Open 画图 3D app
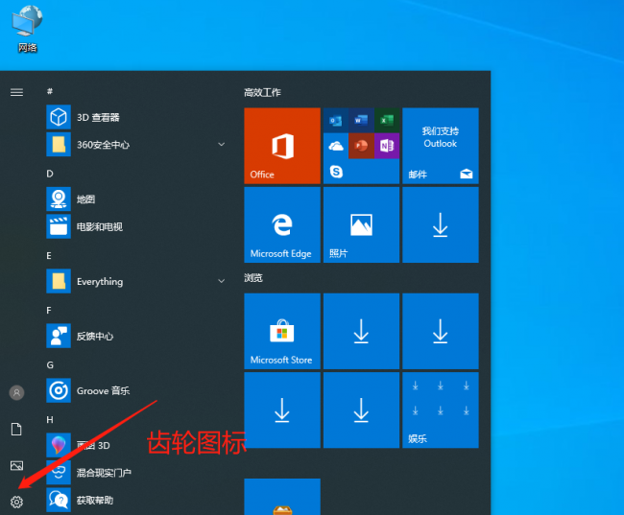This screenshot has height=515, width=624. pyautogui.click(x=135, y=445)
